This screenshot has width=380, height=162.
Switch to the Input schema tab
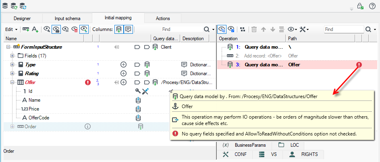67,18
